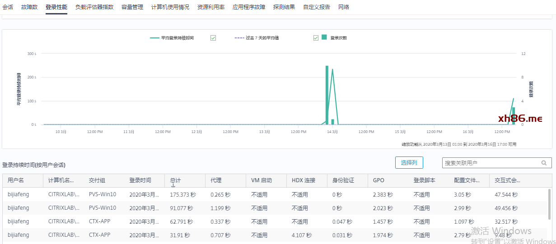This screenshot has height=244, width=556.
Task: Open the 自定义报告 tab
Action: [x=317, y=7]
